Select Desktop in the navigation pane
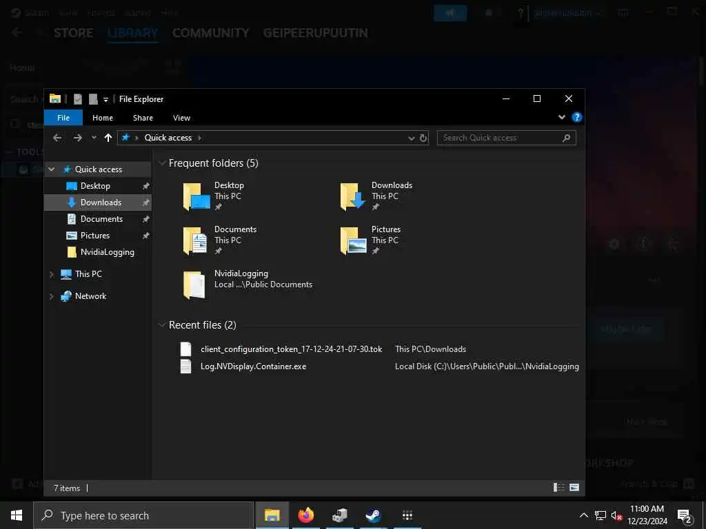Viewport: 706px width, 529px height. tap(95, 186)
